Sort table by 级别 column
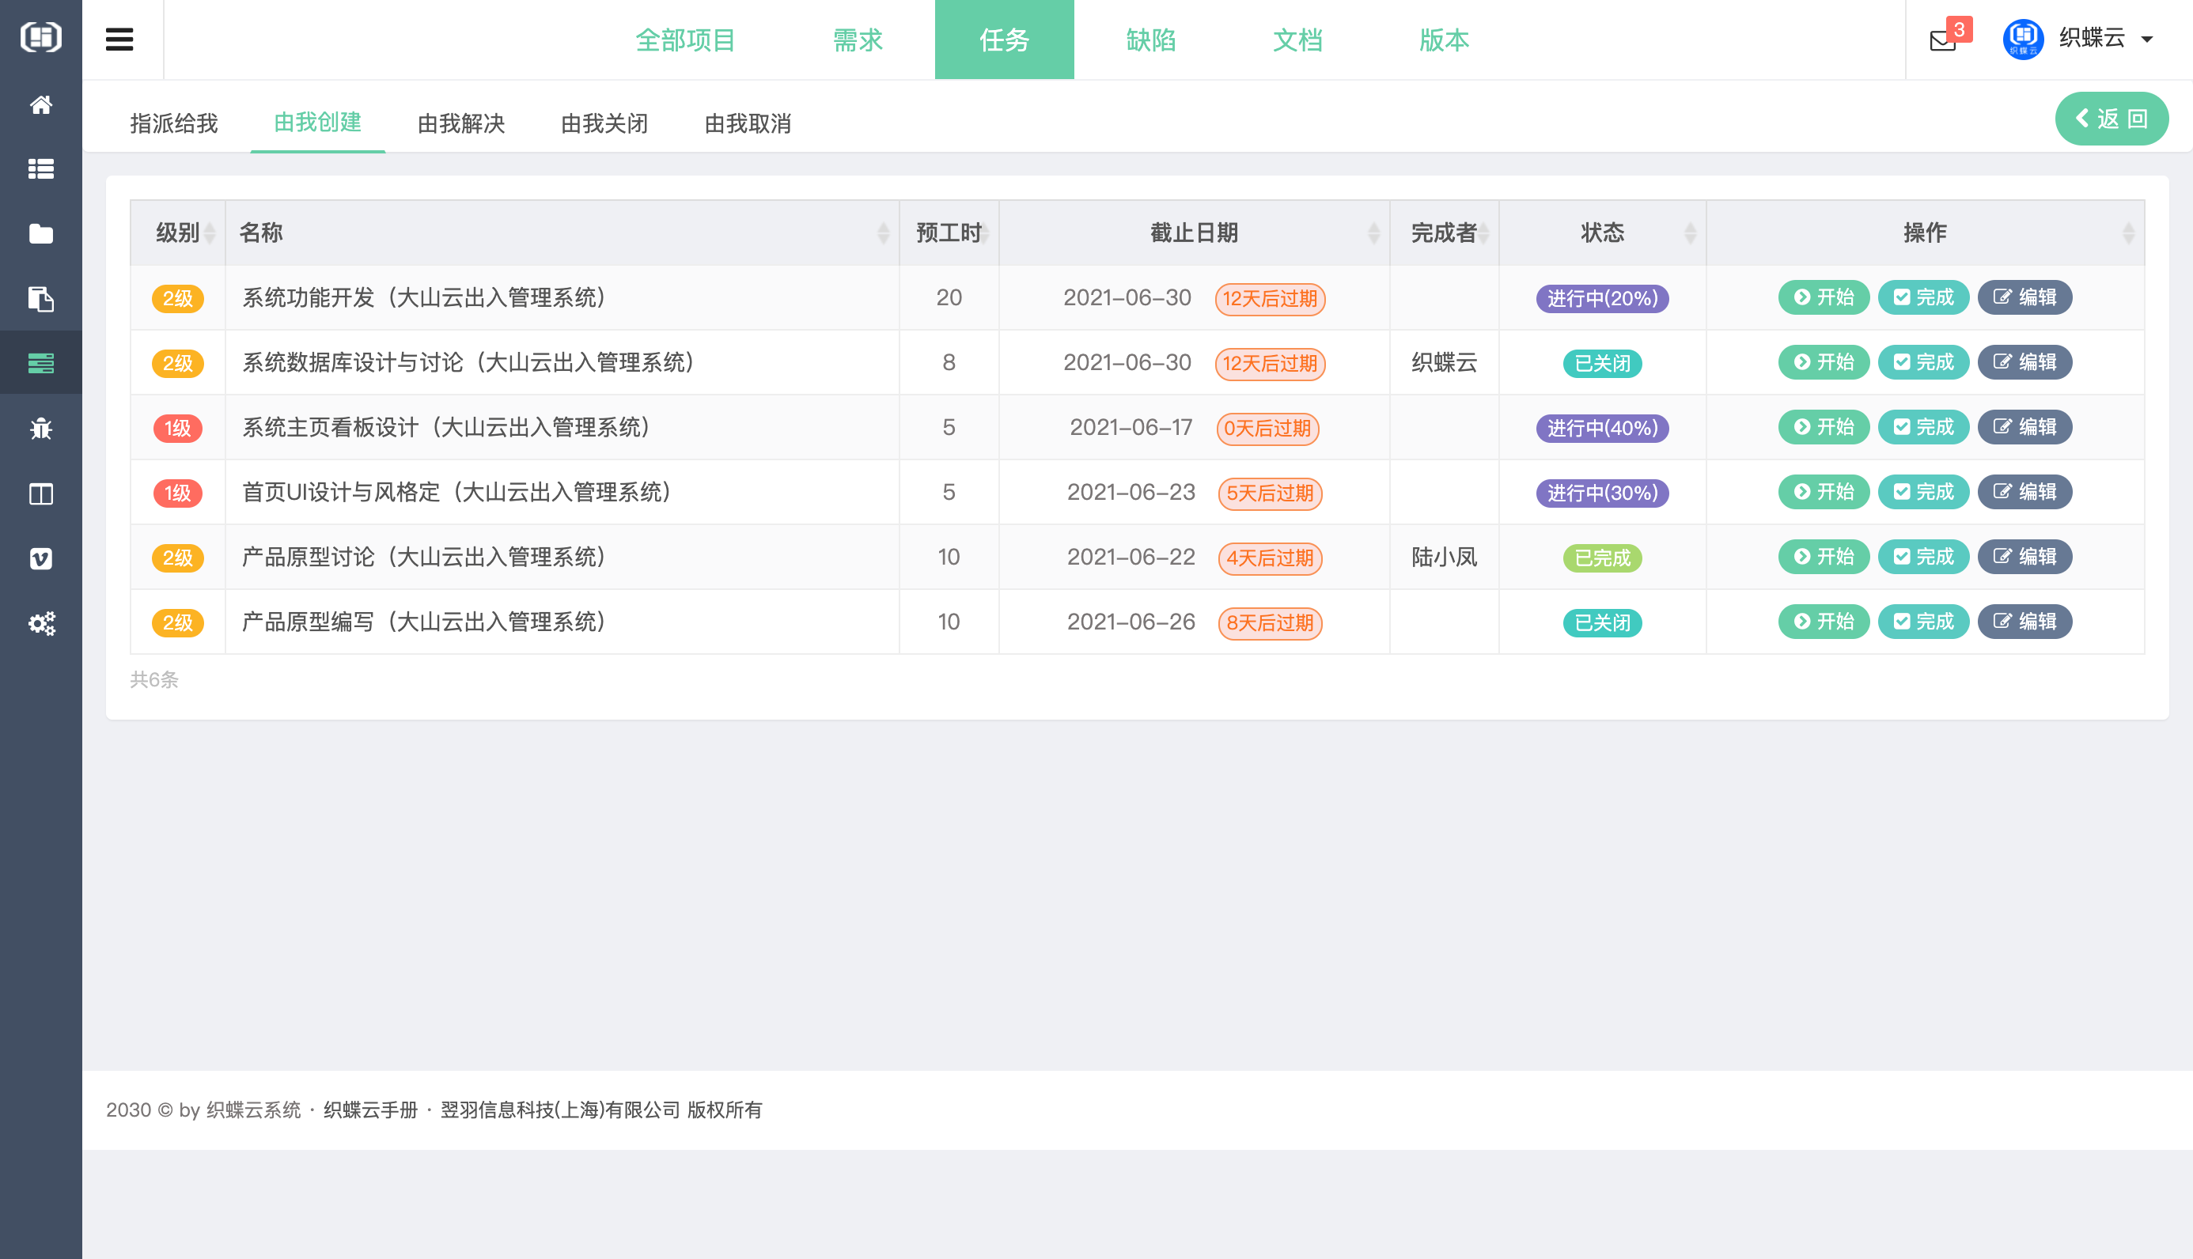The height and width of the screenshot is (1259, 2193). coord(178,233)
